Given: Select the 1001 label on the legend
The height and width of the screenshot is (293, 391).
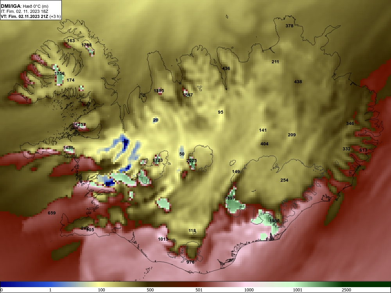Looking at the screenshot, I should tap(298, 290).
